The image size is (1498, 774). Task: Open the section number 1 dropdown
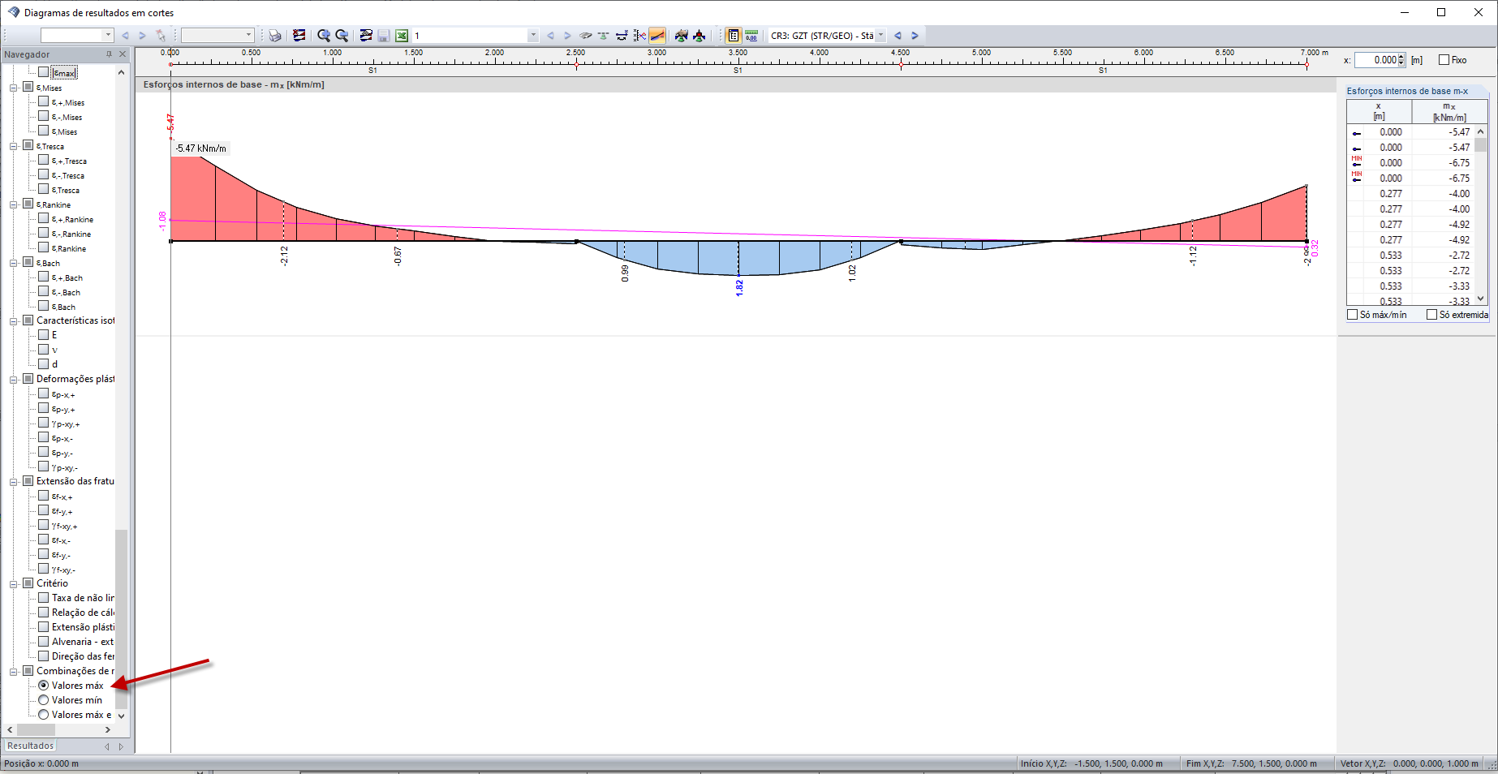click(x=532, y=36)
